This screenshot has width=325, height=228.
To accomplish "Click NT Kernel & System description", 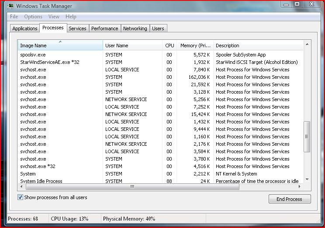I will click(x=236, y=174).
